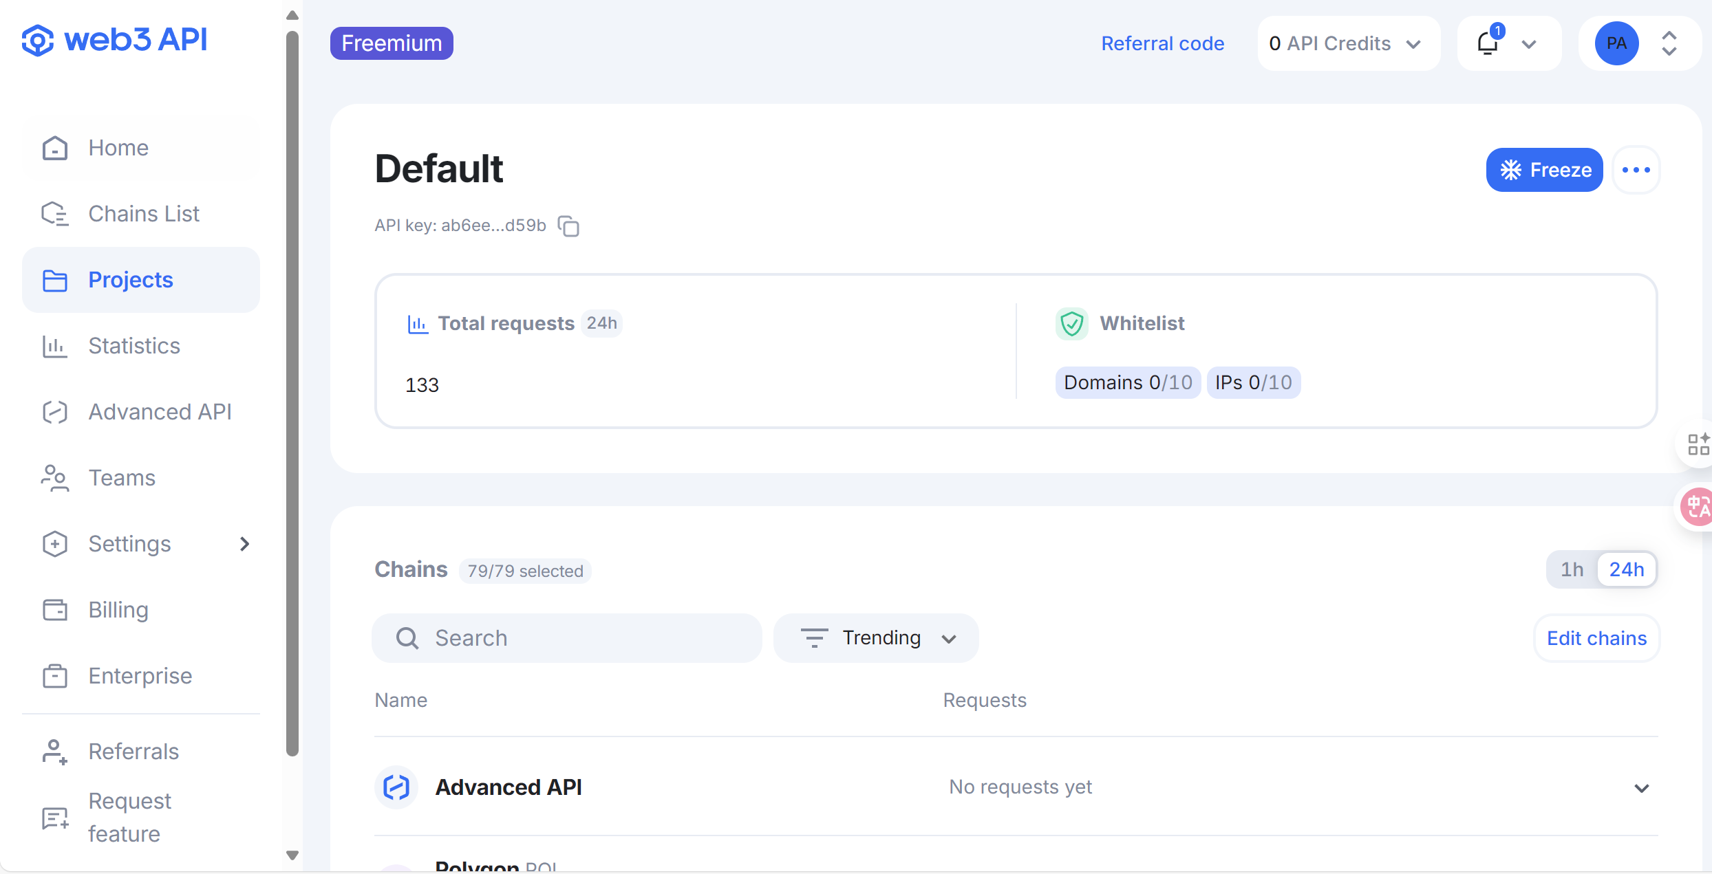
Task: Click the pink translate floating icon
Action: 1697,506
